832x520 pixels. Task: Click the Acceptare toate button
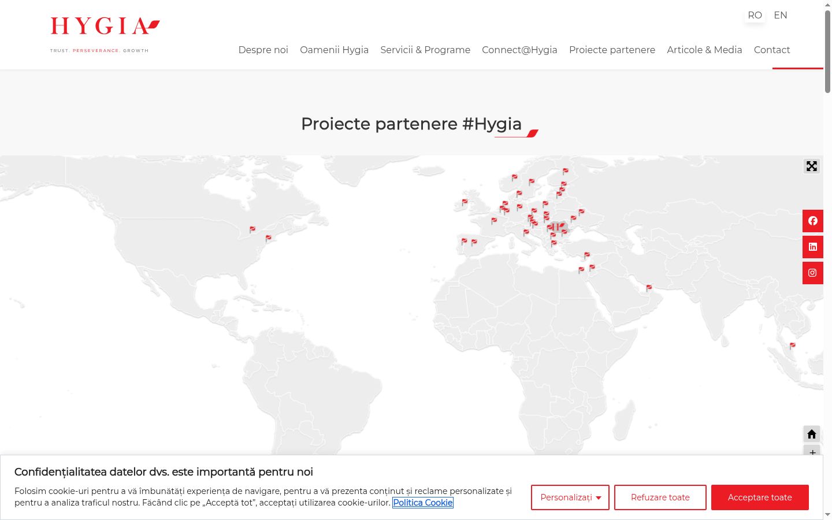tap(760, 497)
